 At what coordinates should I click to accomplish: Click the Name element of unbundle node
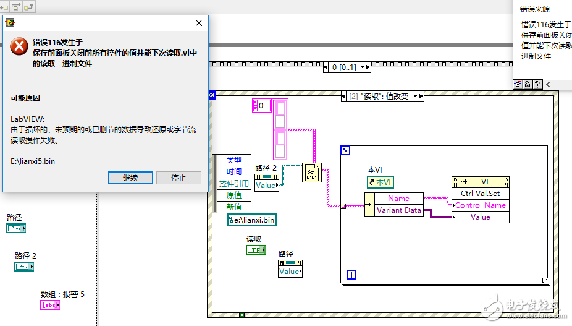pos(398,199)
